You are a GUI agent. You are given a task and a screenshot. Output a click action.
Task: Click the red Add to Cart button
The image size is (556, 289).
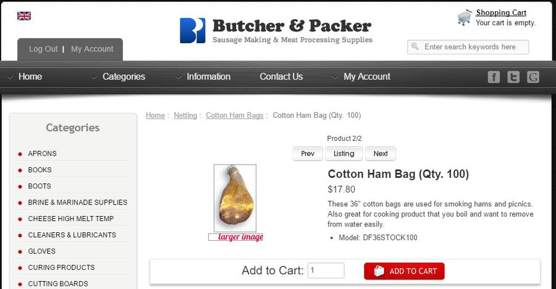pos(404,271)
